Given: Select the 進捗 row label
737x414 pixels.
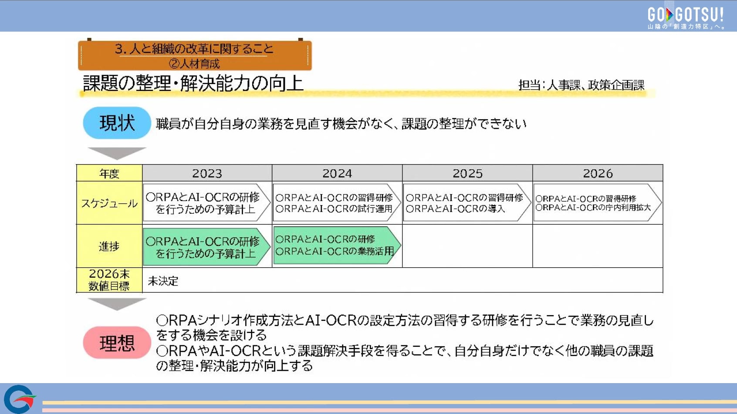Looking at the screenshot, I should pos(109,246).
